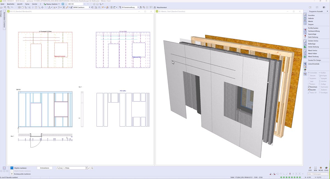Open the MCAD mode icon
Screen dimensions: 330x179
tap(321, 168)
